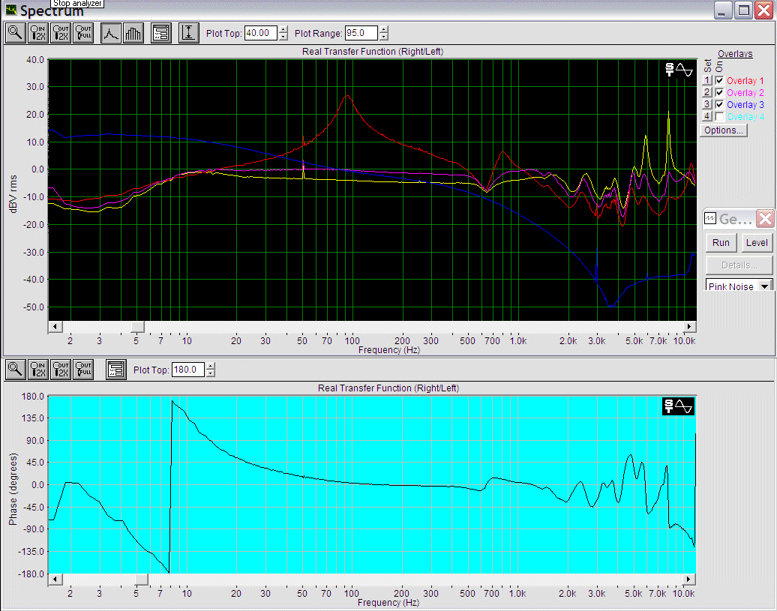777x611 pixels.
Task: Click Zoom Out Full in spectrum toolbar
Action: [x=83, y=33]
